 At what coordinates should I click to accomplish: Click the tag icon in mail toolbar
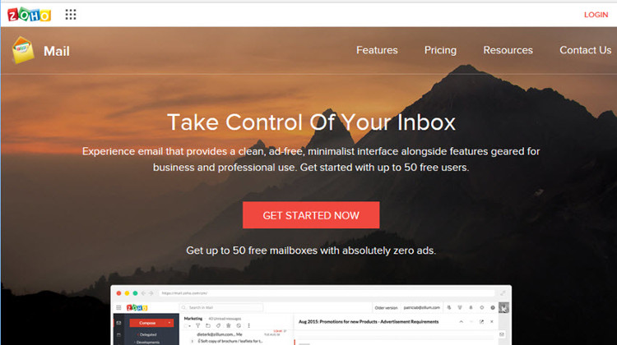coord(218,325)
